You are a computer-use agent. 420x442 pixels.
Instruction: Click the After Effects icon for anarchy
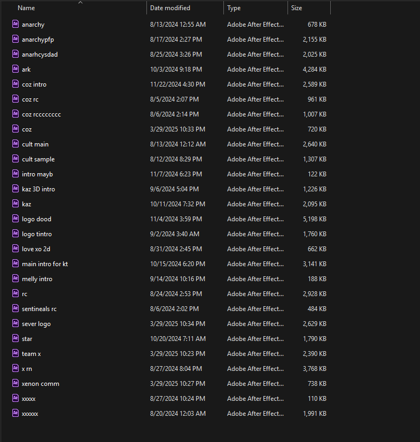pos(15,24)
